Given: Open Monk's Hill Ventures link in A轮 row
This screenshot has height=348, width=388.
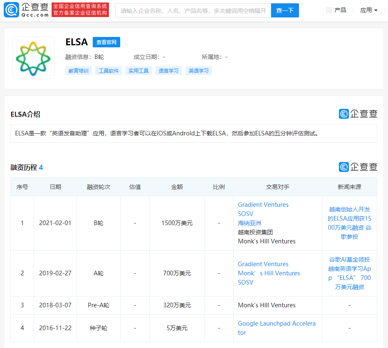Looking at the screenshot, I should click(269, 273).
